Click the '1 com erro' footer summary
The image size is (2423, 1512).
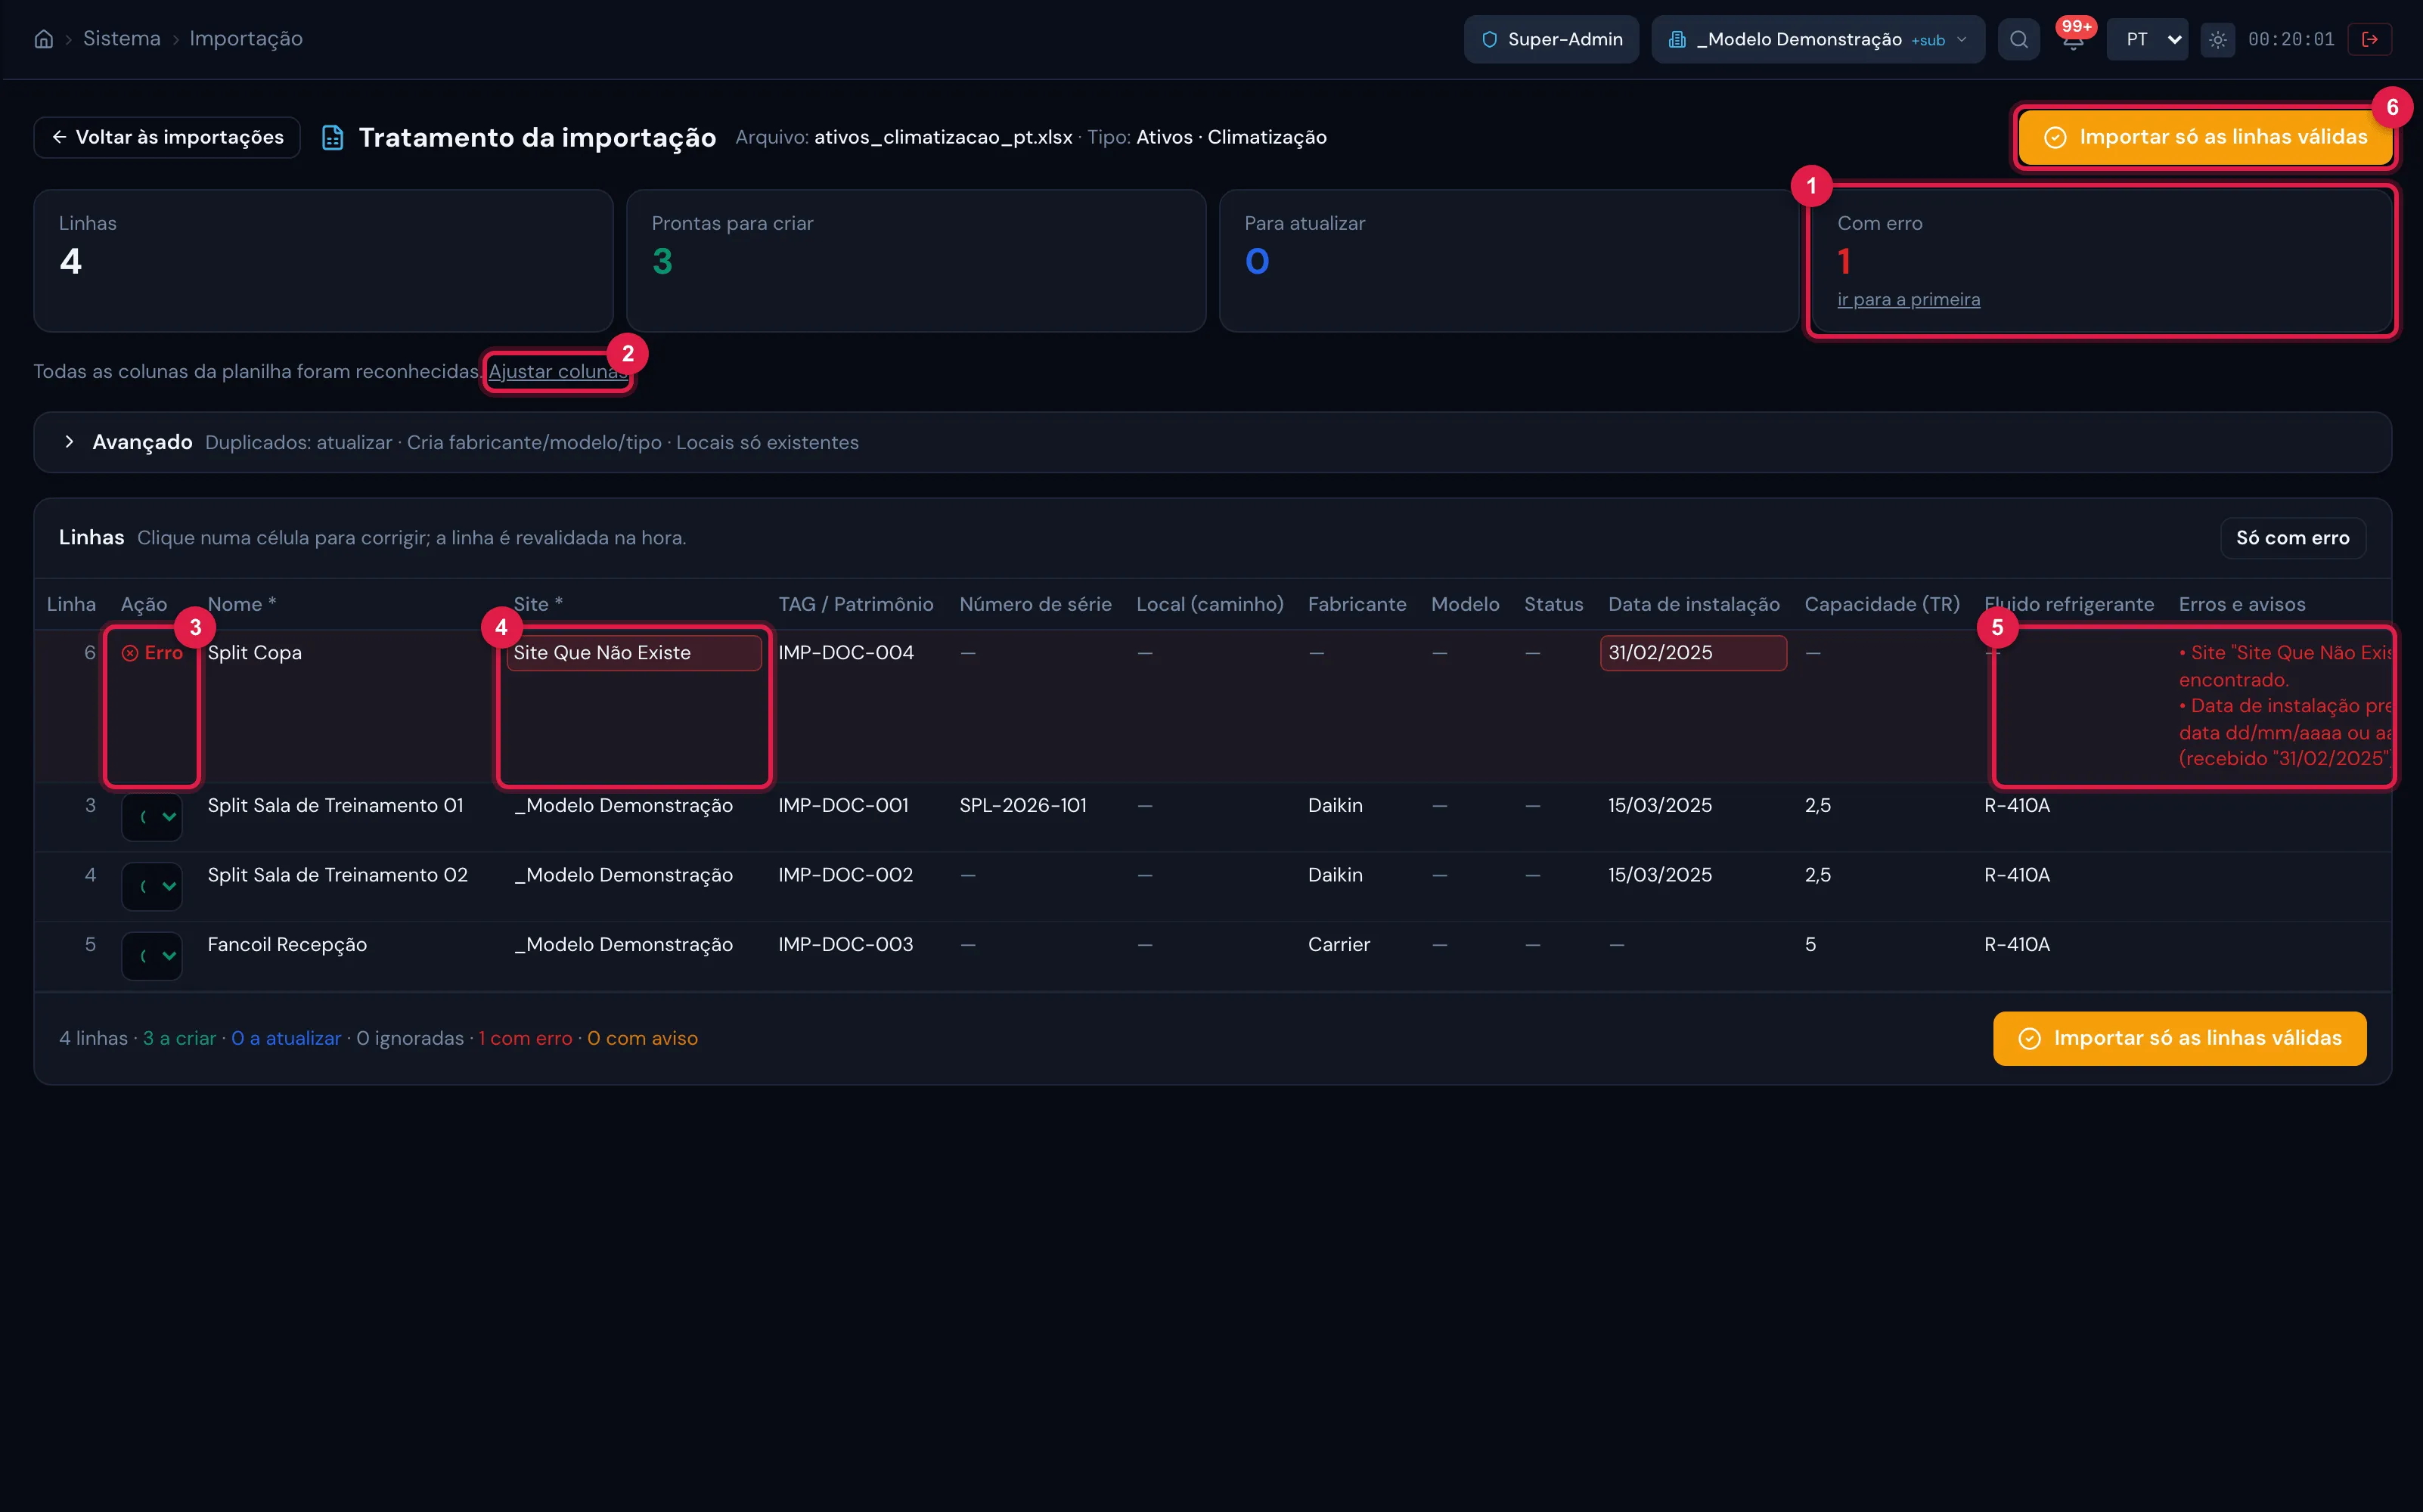tap(525, 1039)
